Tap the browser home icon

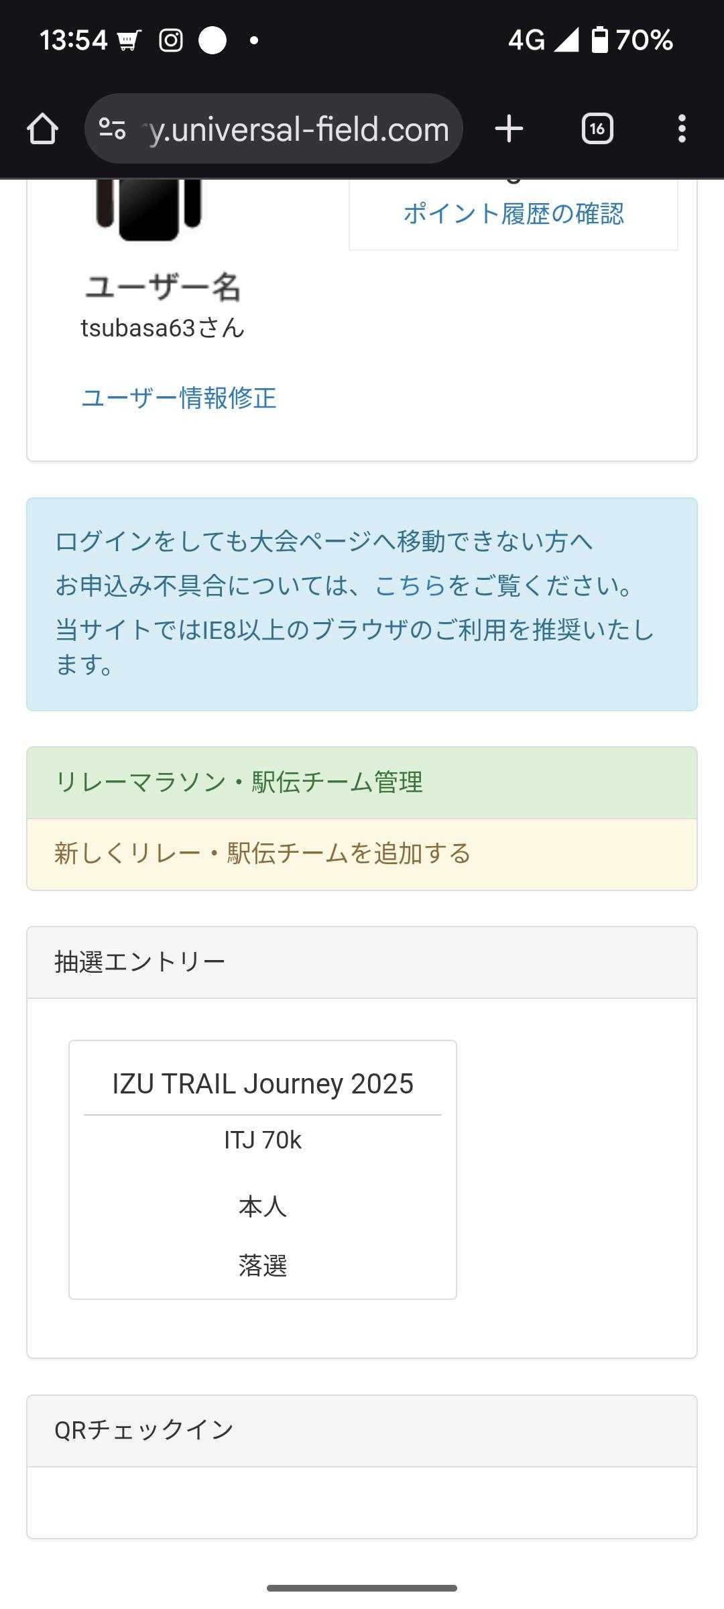pos(42,129)
